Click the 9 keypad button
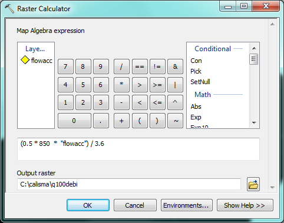This screenshot has width=284, height=223. click(x=101, y=66)
